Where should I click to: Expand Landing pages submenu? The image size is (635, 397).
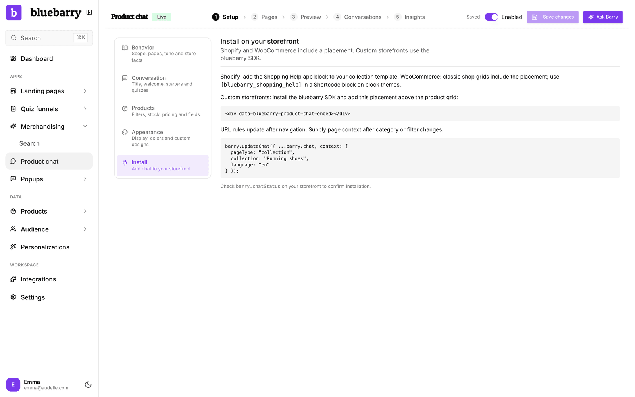tap(85, 91)
